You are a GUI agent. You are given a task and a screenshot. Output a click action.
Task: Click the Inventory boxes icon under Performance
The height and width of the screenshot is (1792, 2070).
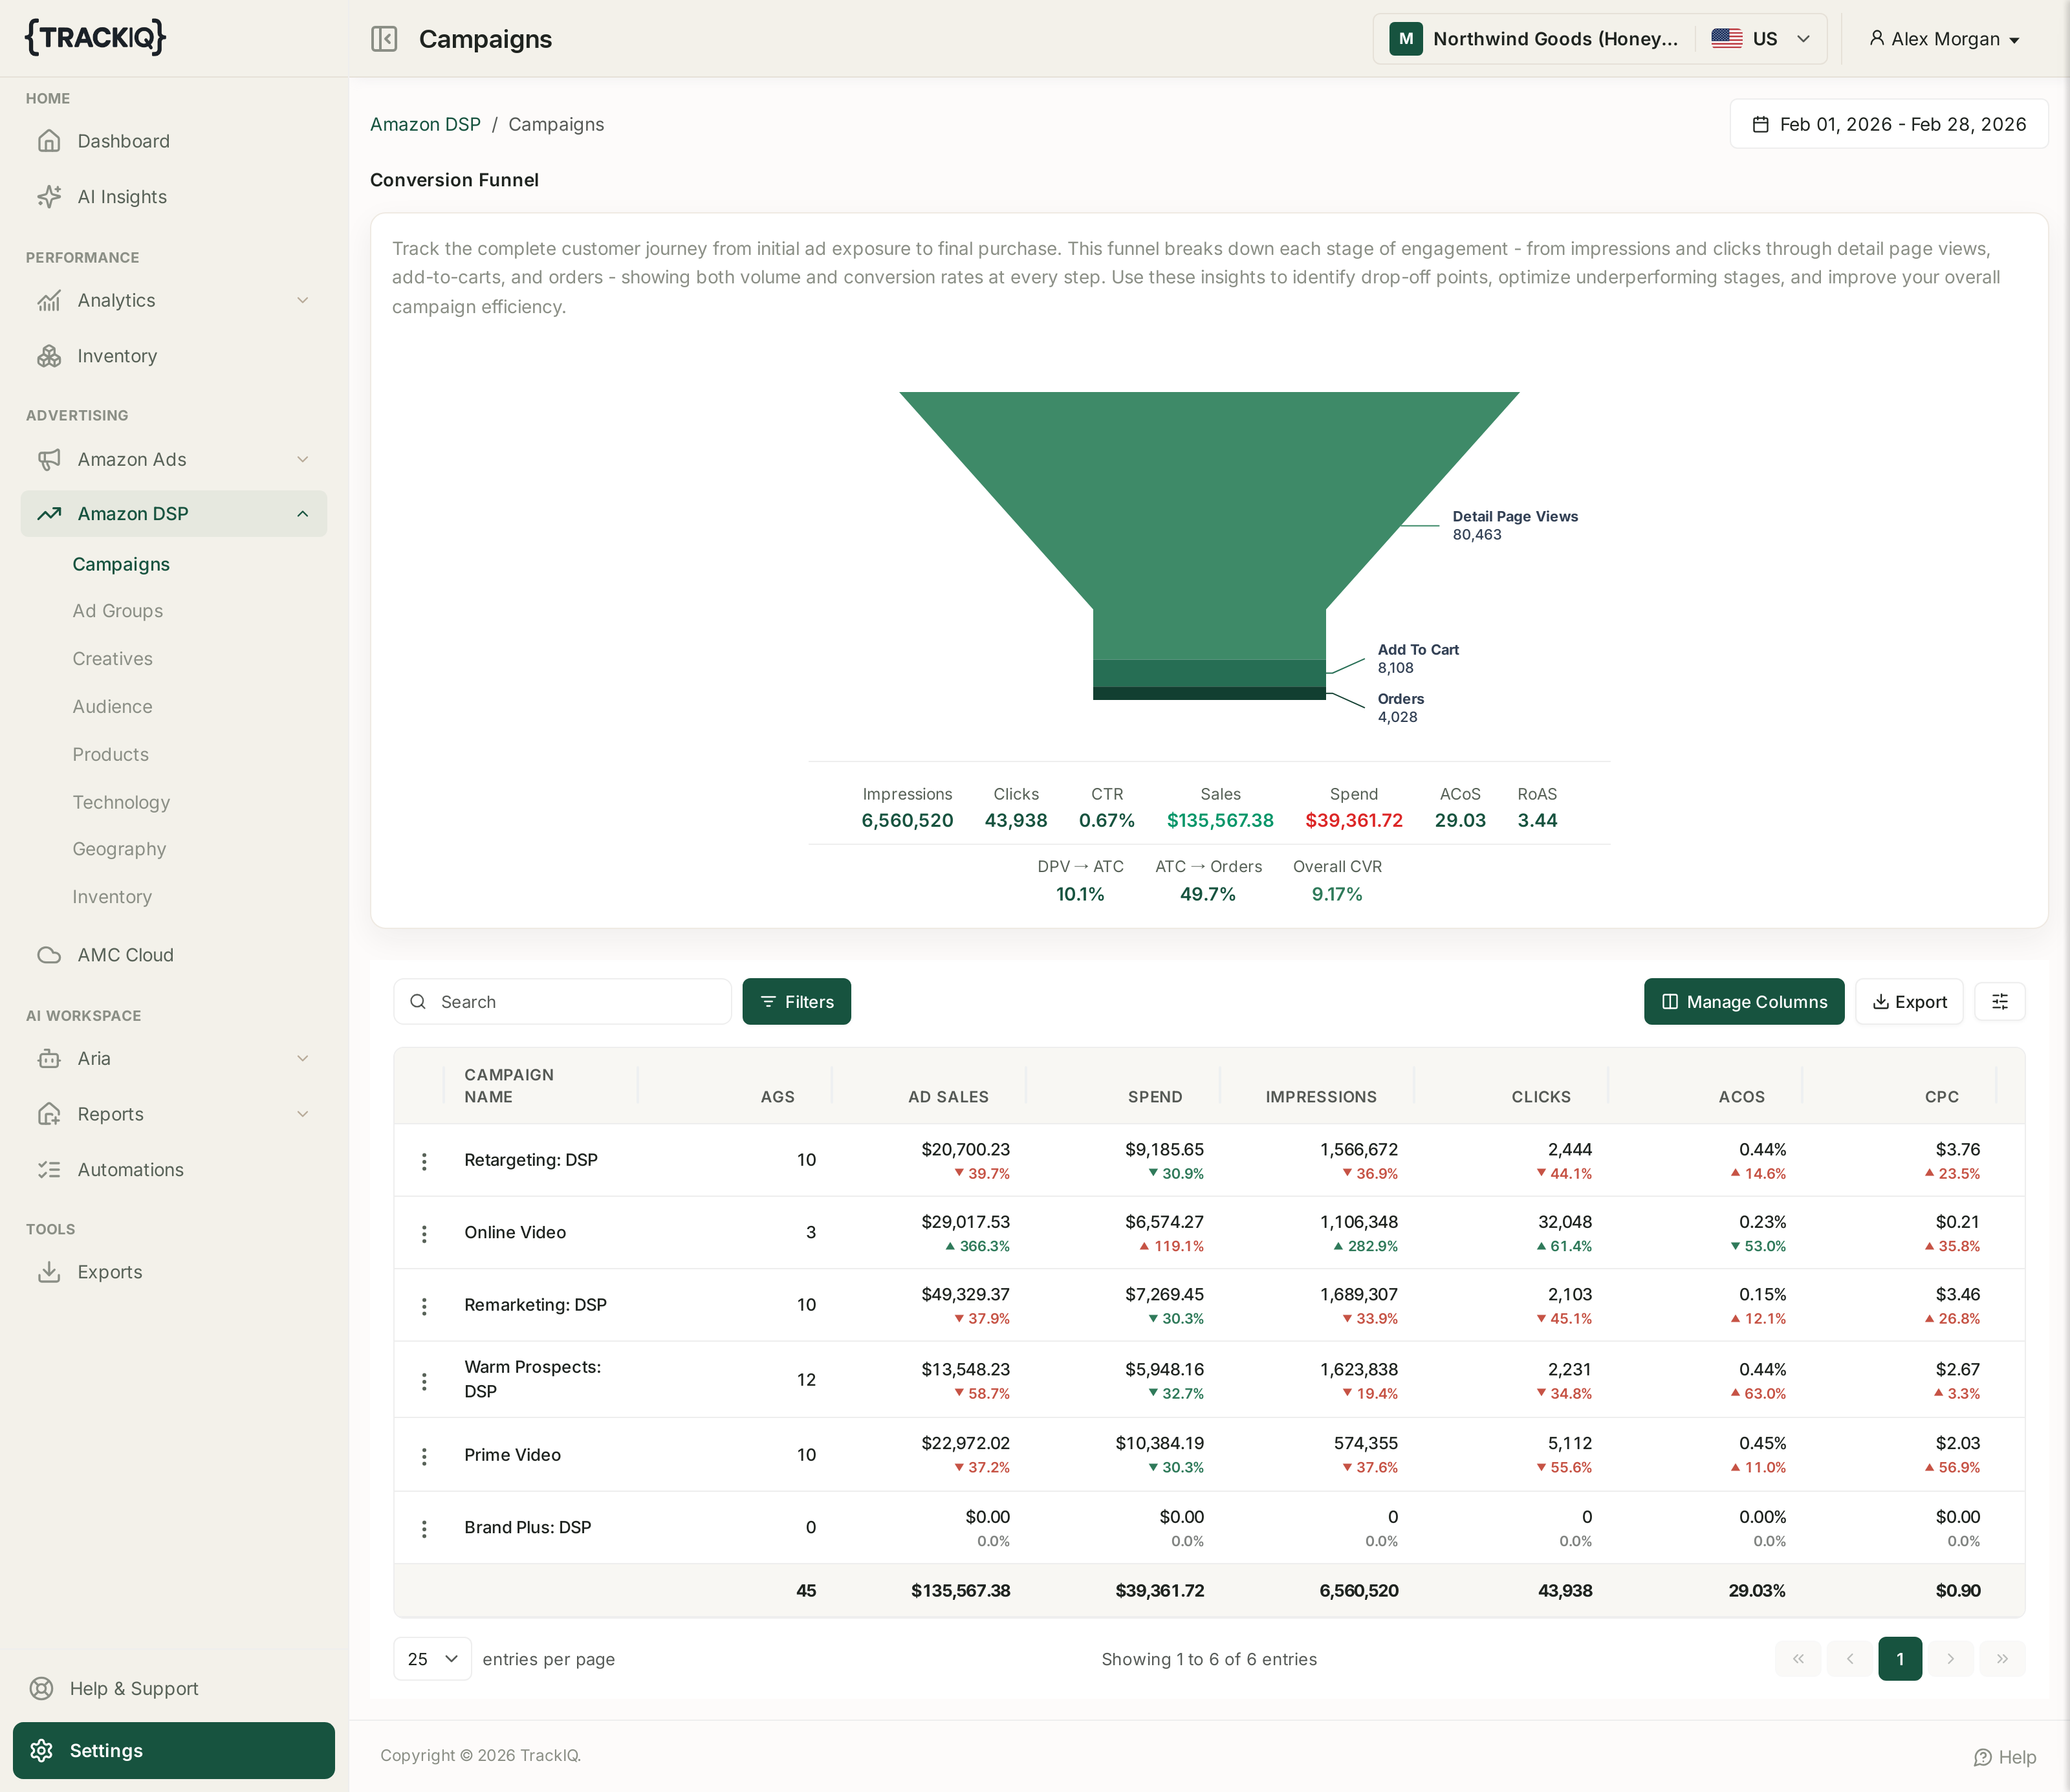[x=49, y=356]
